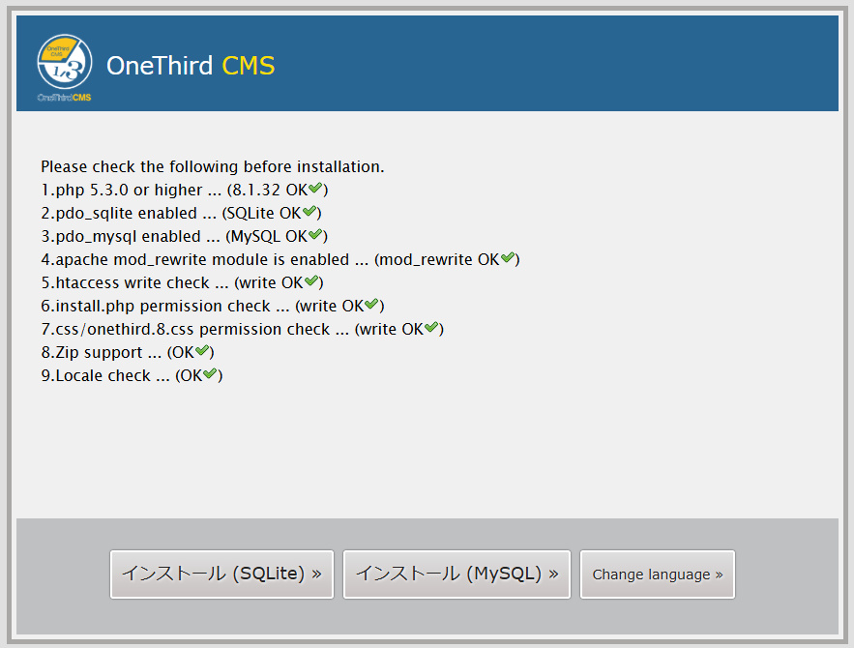
Task: Click the checkmark on install.php permission check
Action: click(372, 306)
